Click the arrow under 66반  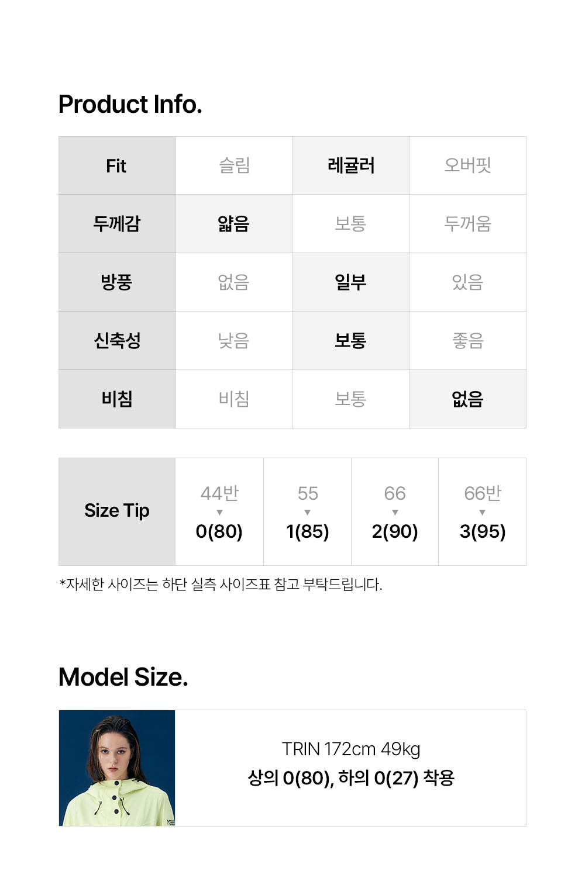[482, 513]
